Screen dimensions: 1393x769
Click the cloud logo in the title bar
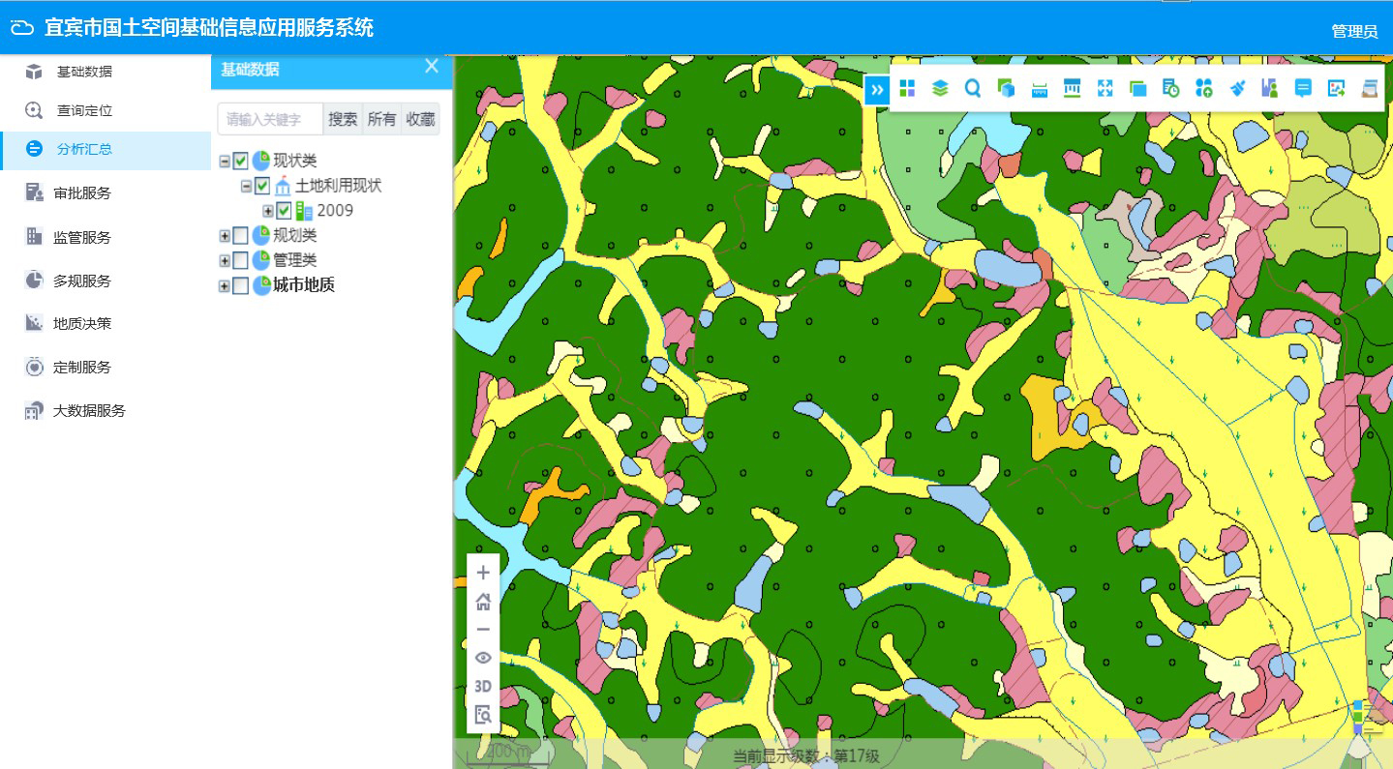22,29
